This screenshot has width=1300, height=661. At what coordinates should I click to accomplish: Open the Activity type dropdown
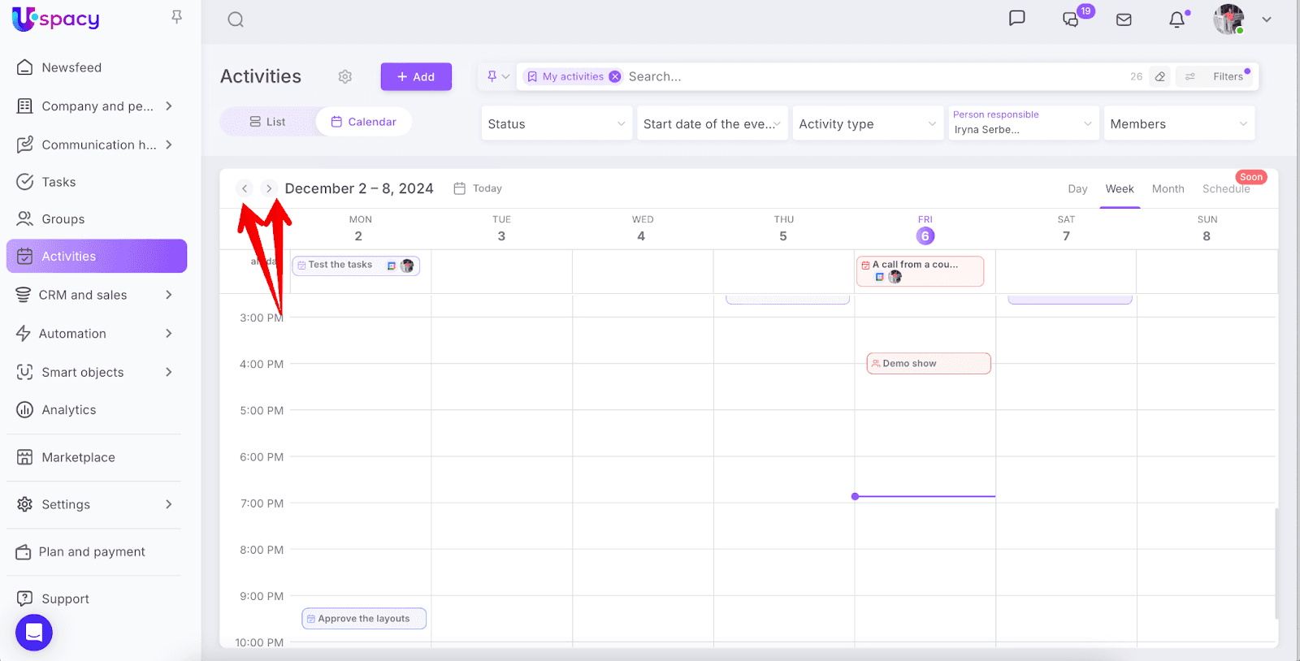[867, 123]
